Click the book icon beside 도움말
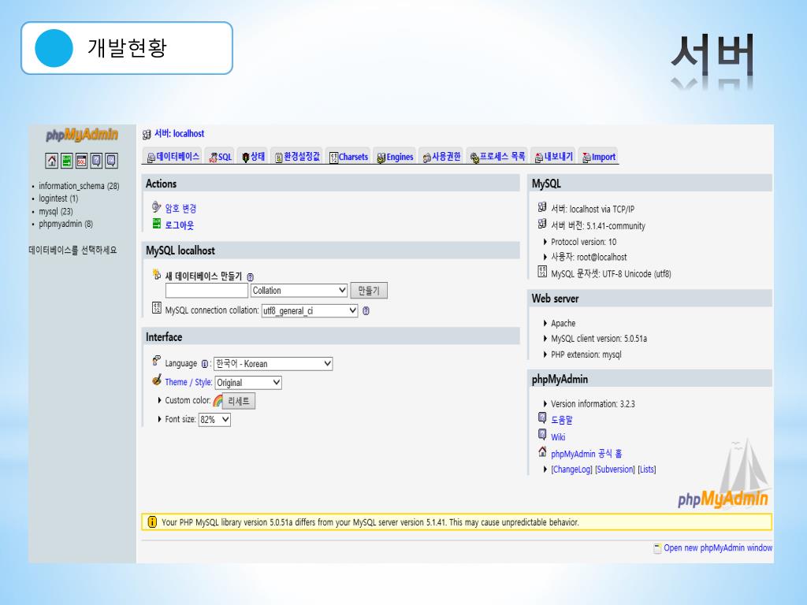Screen dimensions: 807x605 (x=542, y=418)
